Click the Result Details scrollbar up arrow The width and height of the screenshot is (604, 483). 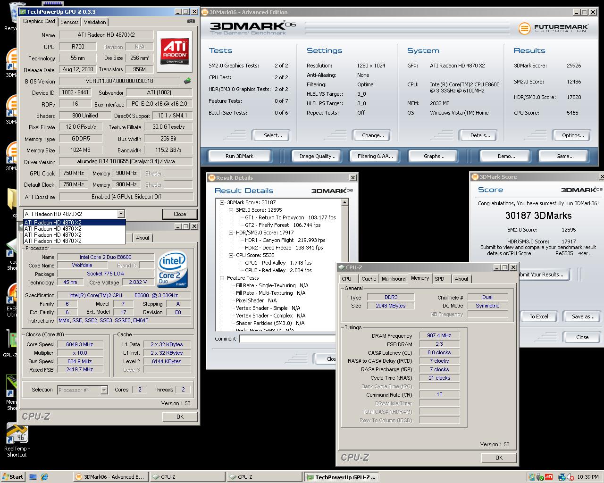point(344,202)
